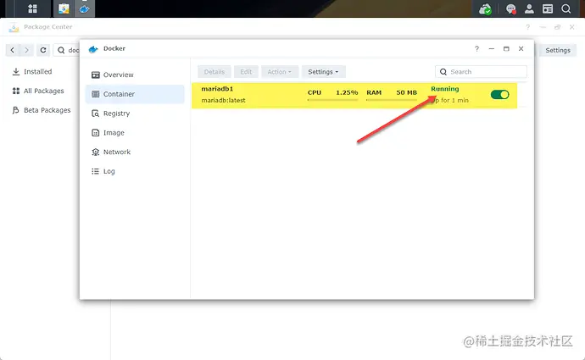Open the Log section in Docker
The width and height of the screenshot is (585, 360).
point(135,171)
